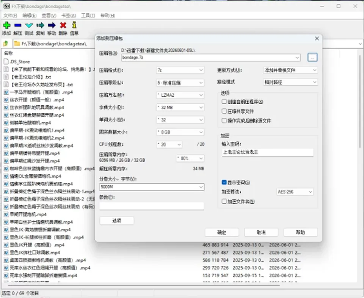The image size is (364, 298).
Task: Click the 取消 button
Action: (x=261, y=232)
